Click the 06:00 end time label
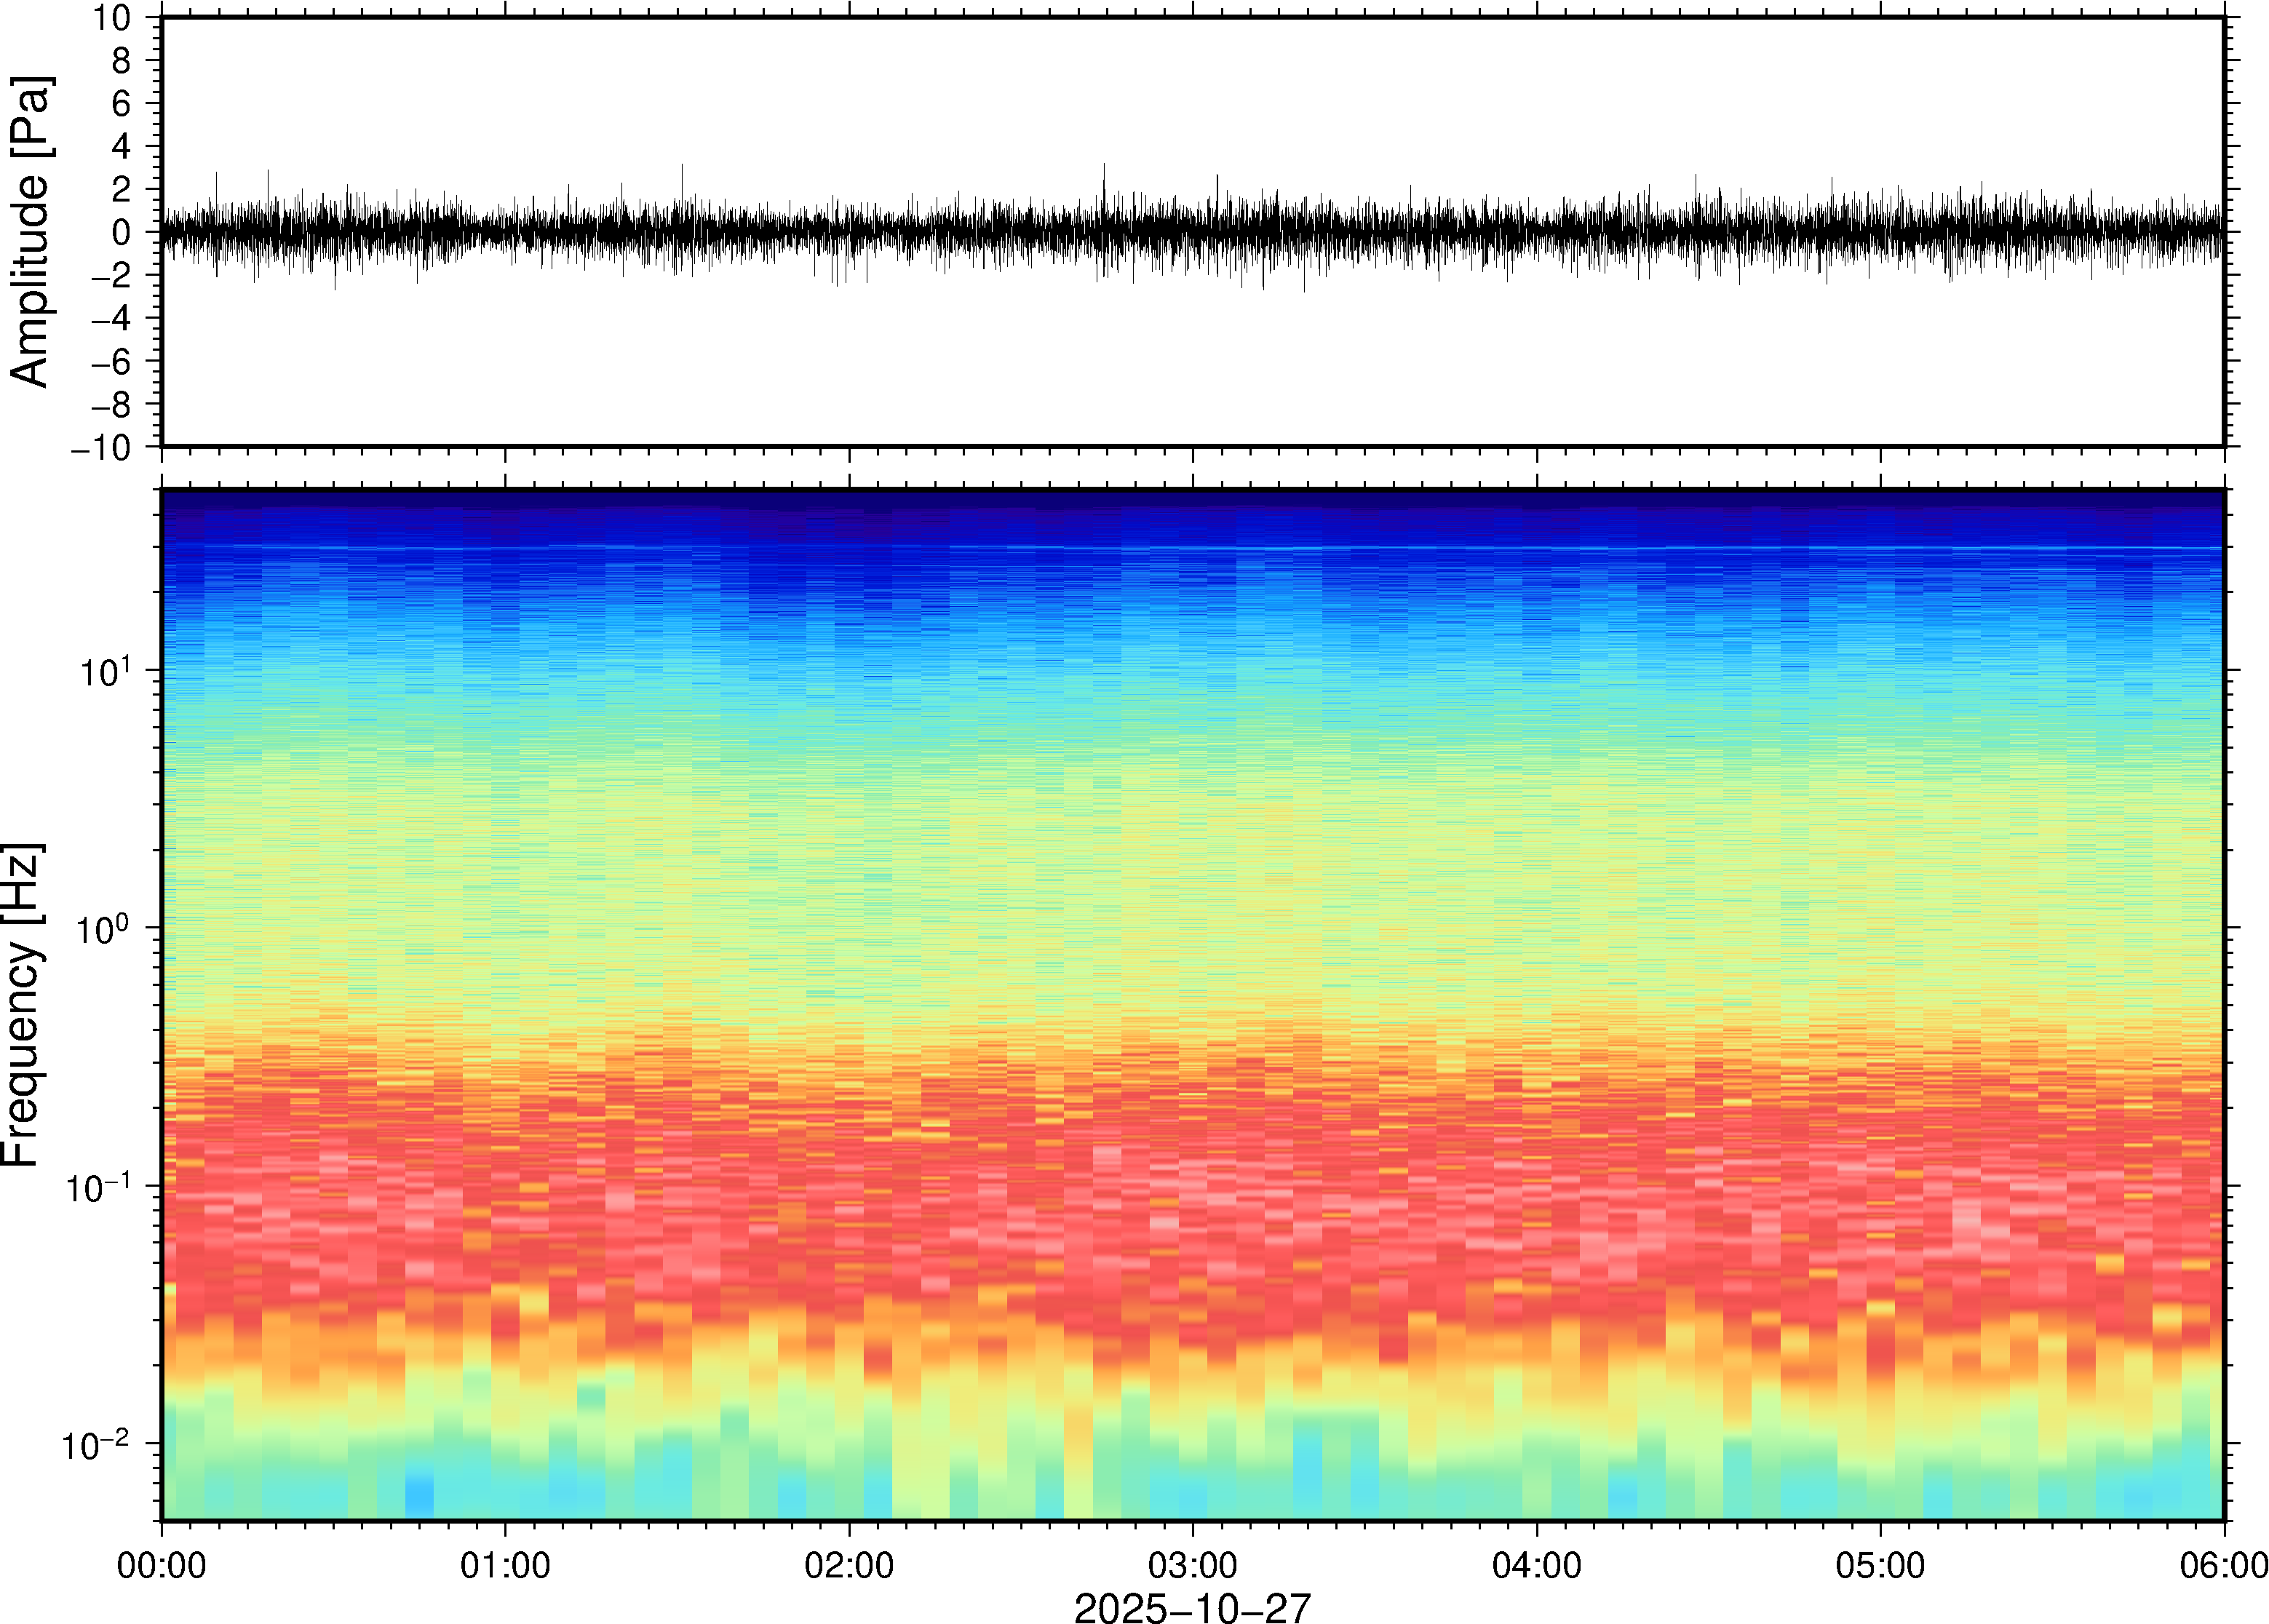Viewport: 2269px width, 1624px height. [x=2223, y=1565]
